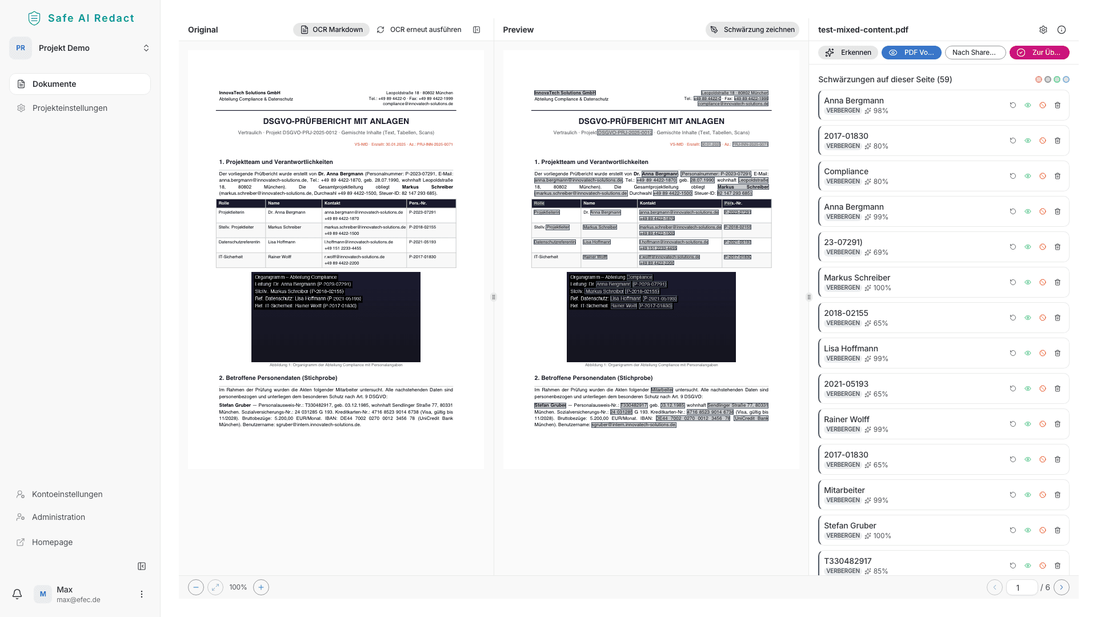
Task: Click the info icon in document header
Action: coord(1062,30)
